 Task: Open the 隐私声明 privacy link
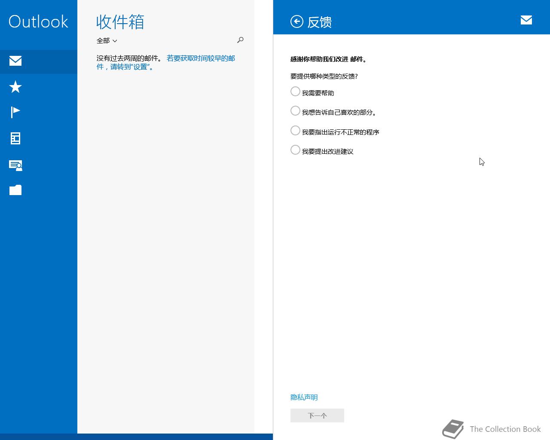(304, 397)
